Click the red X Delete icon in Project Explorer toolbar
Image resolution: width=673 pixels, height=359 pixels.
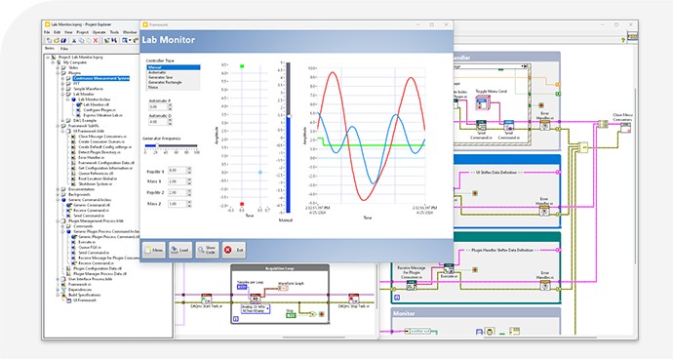96,40
